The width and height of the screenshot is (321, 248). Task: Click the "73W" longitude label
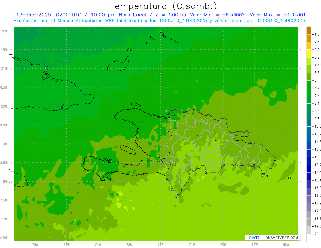(x=129, y=244)
